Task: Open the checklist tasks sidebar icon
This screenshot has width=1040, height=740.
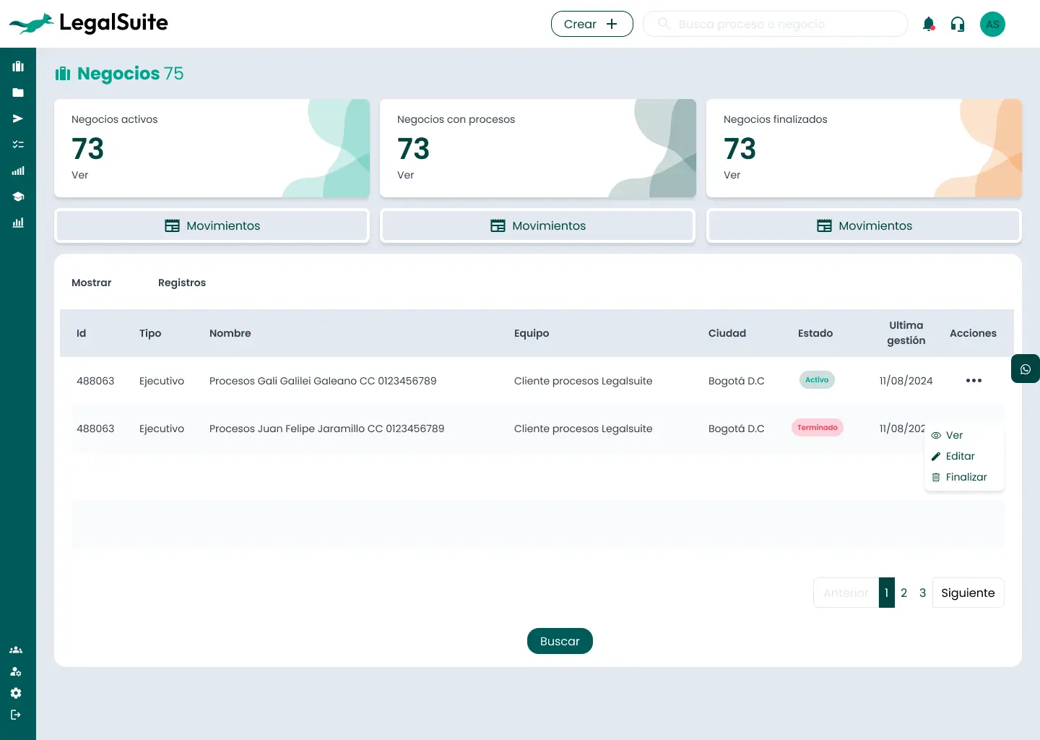Action: click(x=18, y=145)
